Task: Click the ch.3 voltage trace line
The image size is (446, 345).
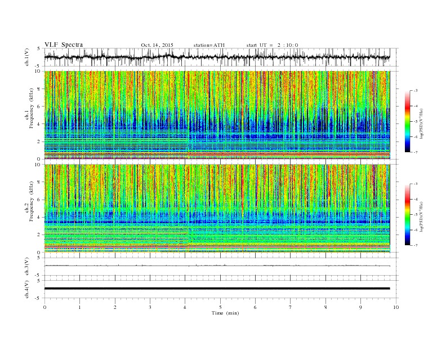Action: pyautogui.click(x=217, y=266)
